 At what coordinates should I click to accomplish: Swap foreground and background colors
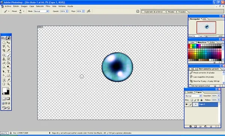pyautogui.click(x=9, y=88)
